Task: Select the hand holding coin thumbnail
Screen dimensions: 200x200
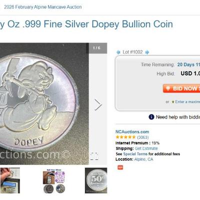Action: [x=10, y=180]
